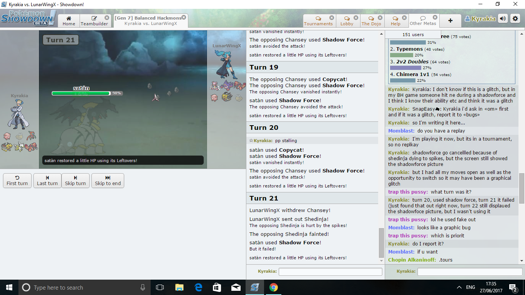Click Primal Groudon icon in Kyrakia's team

pyautogui.click(x=32, y=147)
